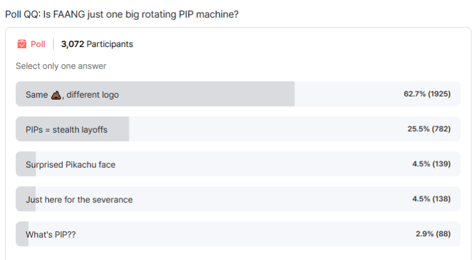The width and height of the screenshot is (472, 260).
Task: Select 'PIPs = stealth layoffs' option
Action: pos(238,129)
